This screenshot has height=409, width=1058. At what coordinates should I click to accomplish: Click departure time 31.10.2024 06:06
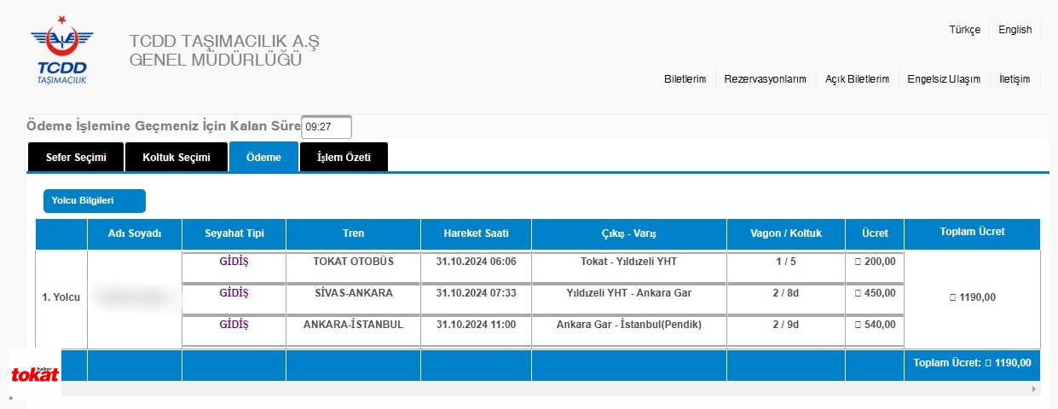476,262
